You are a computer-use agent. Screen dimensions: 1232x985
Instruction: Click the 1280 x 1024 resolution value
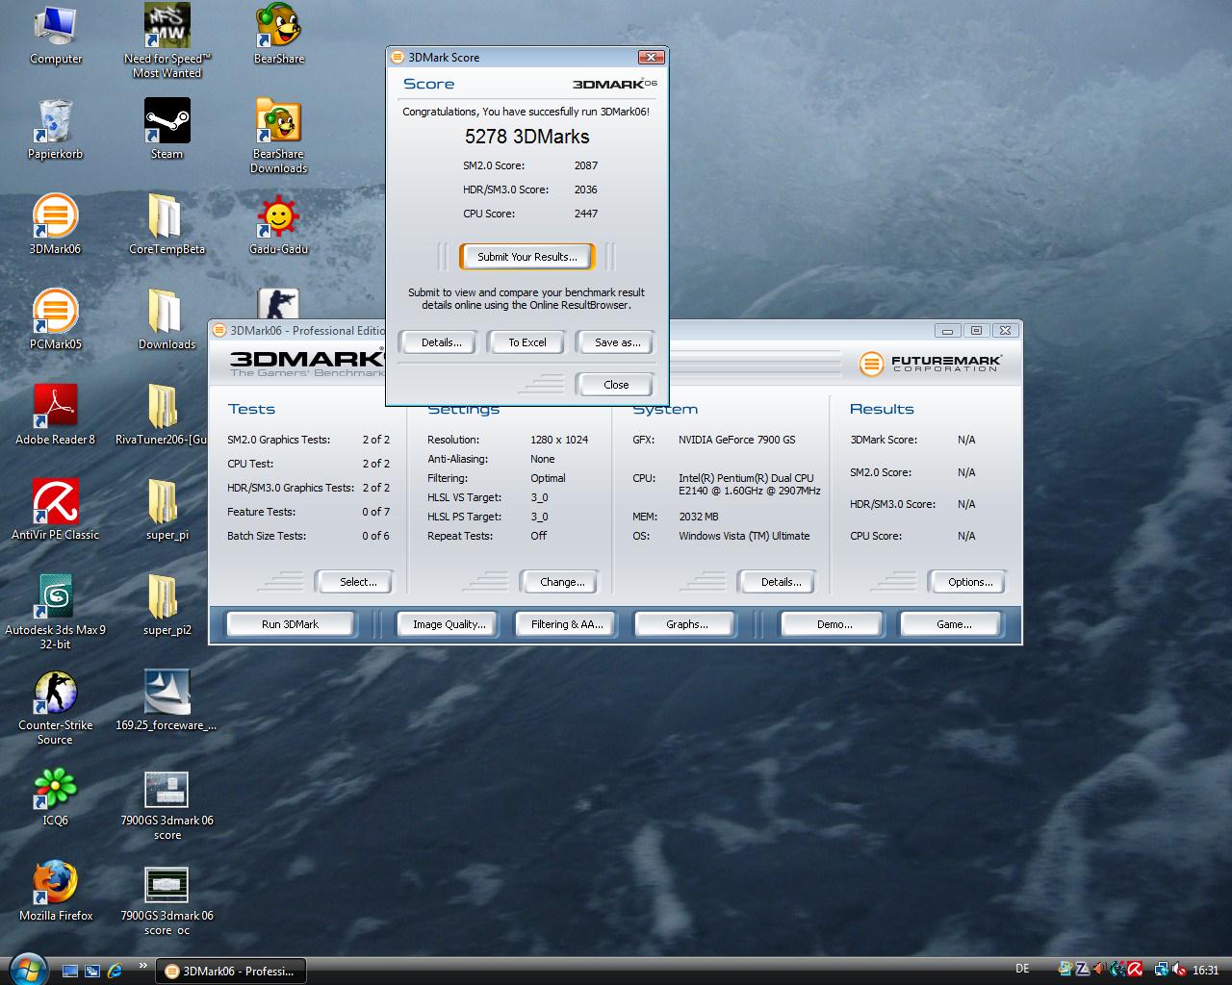[x=558, y=440]
